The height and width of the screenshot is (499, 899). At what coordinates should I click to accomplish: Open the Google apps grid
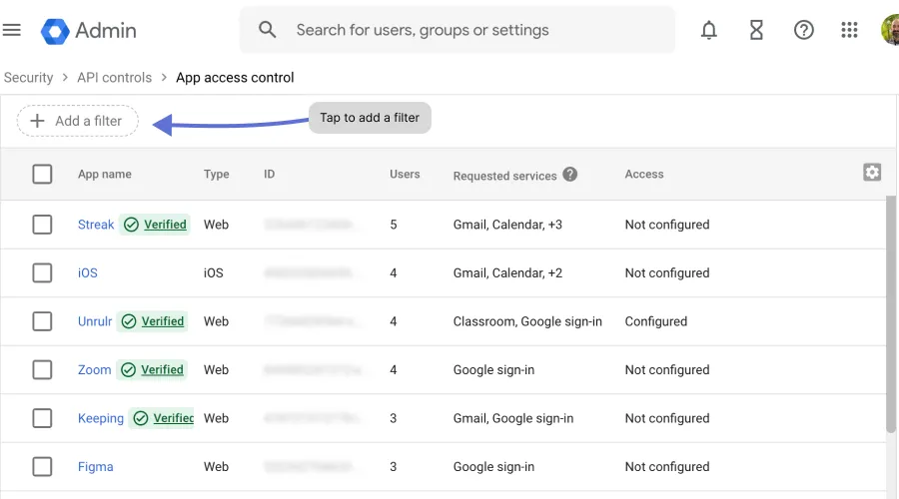pyautogui.click(x=850, y=30)
